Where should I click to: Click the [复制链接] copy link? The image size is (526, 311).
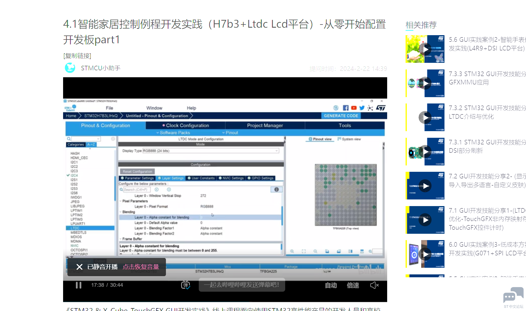pyautogui.click(x=77, y=56)
